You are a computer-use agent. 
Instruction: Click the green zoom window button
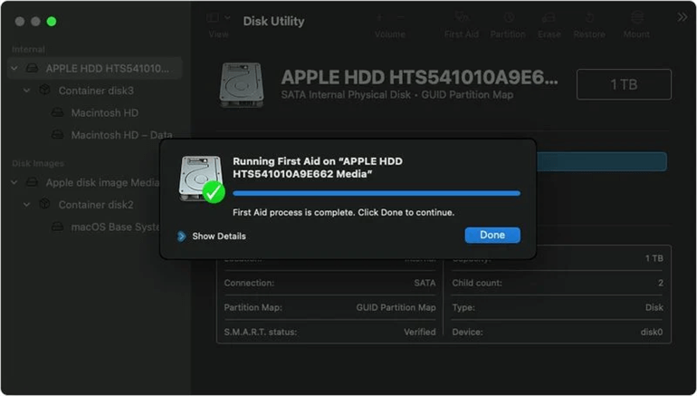(x=52, y=22)
